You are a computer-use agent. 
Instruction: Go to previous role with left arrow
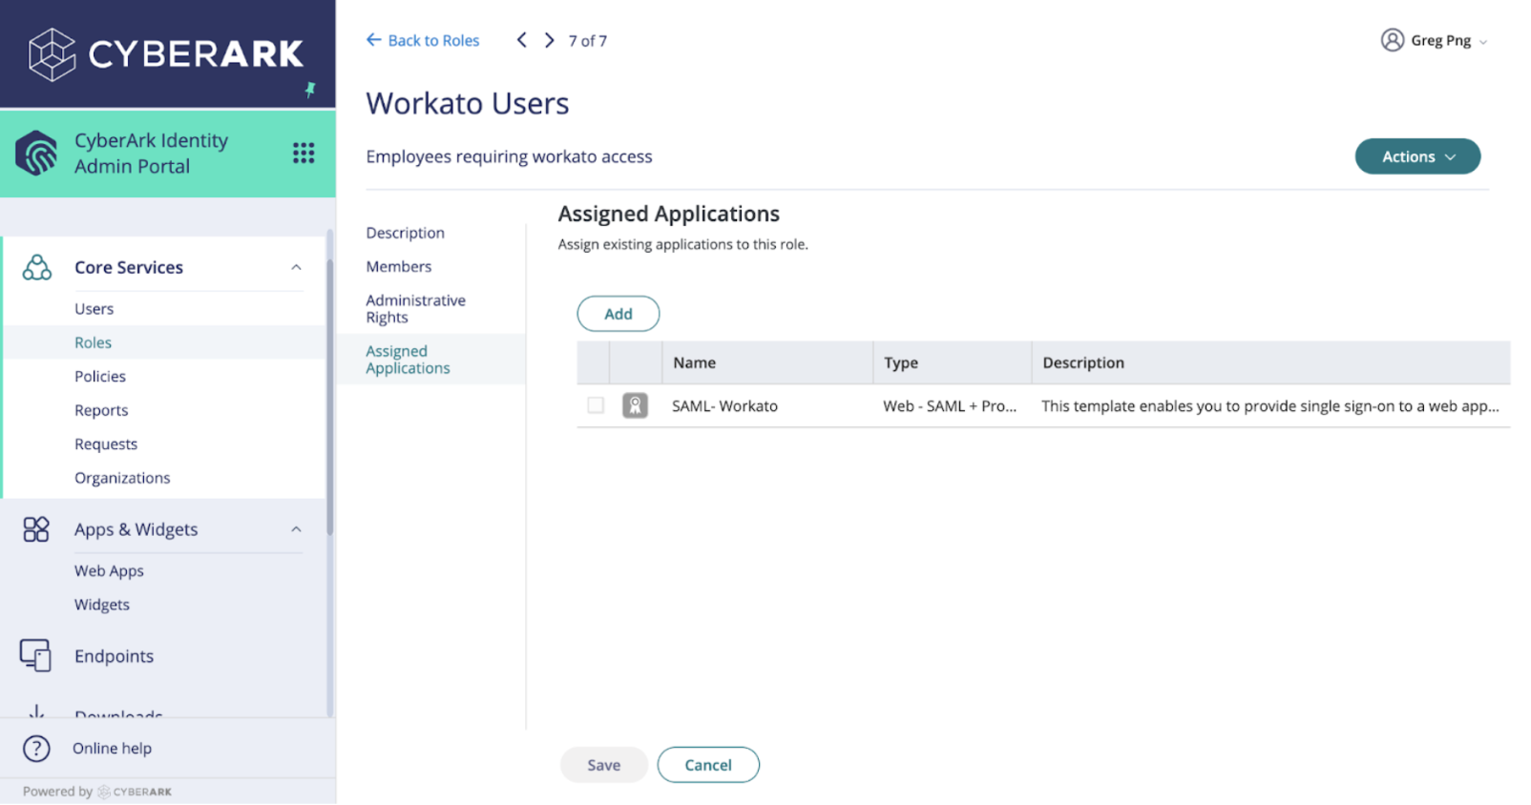521,40
